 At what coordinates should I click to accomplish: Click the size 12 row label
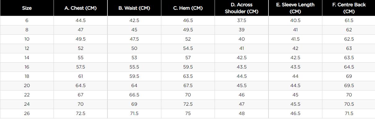[27, 48]
